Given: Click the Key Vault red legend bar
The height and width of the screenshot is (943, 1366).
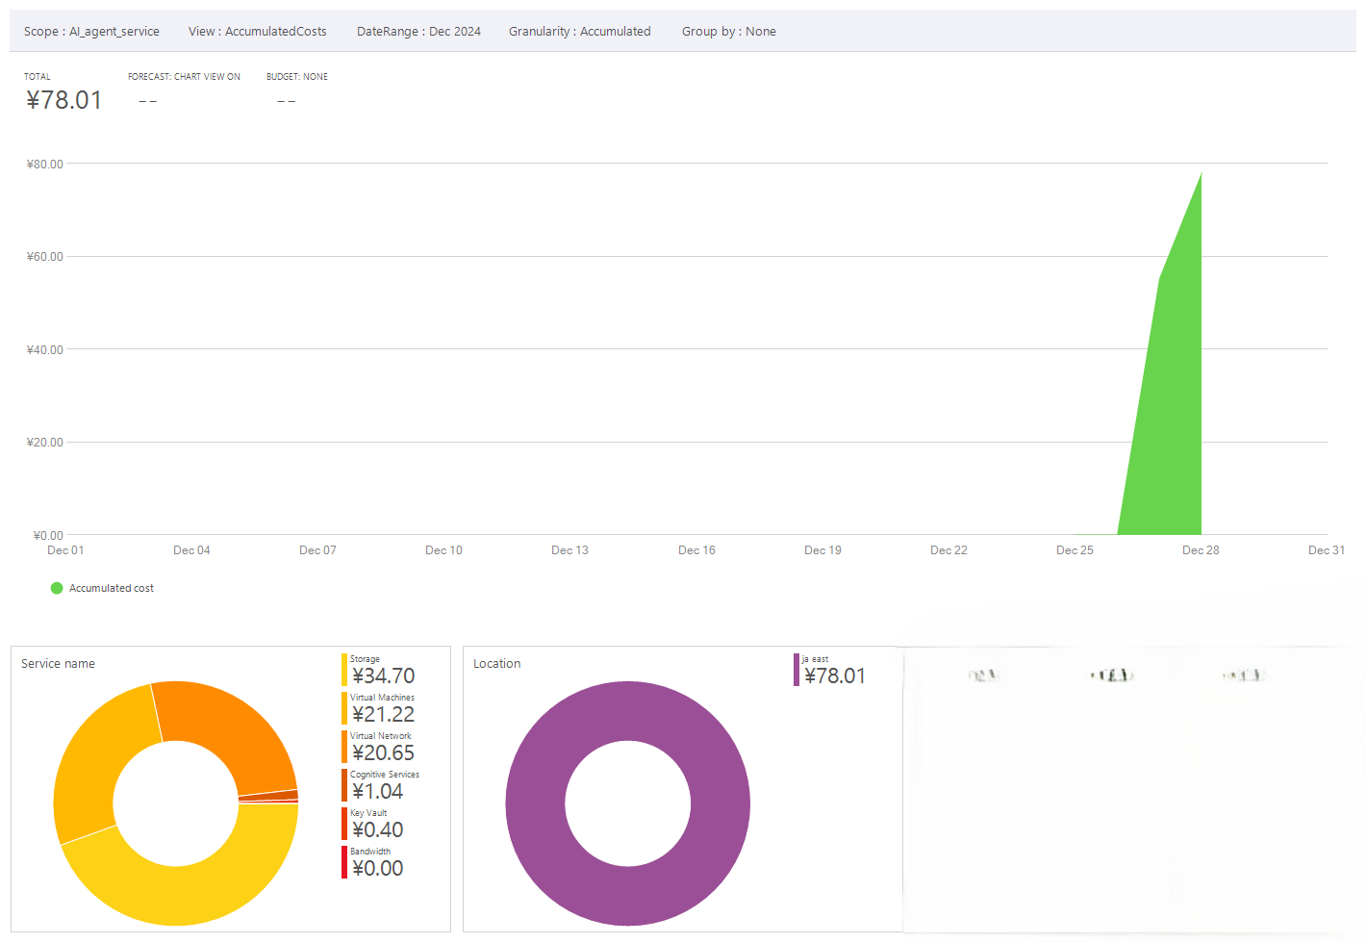Looking at the screenshot, I should (x=343, y=821).
